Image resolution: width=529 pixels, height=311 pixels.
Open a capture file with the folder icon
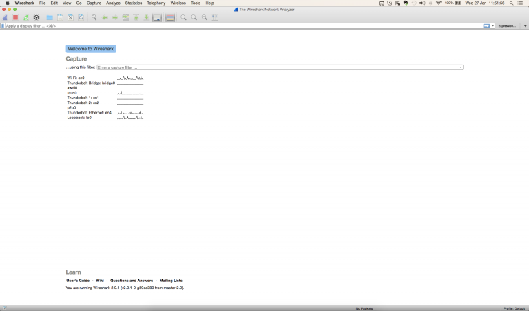tap(50, 17)
